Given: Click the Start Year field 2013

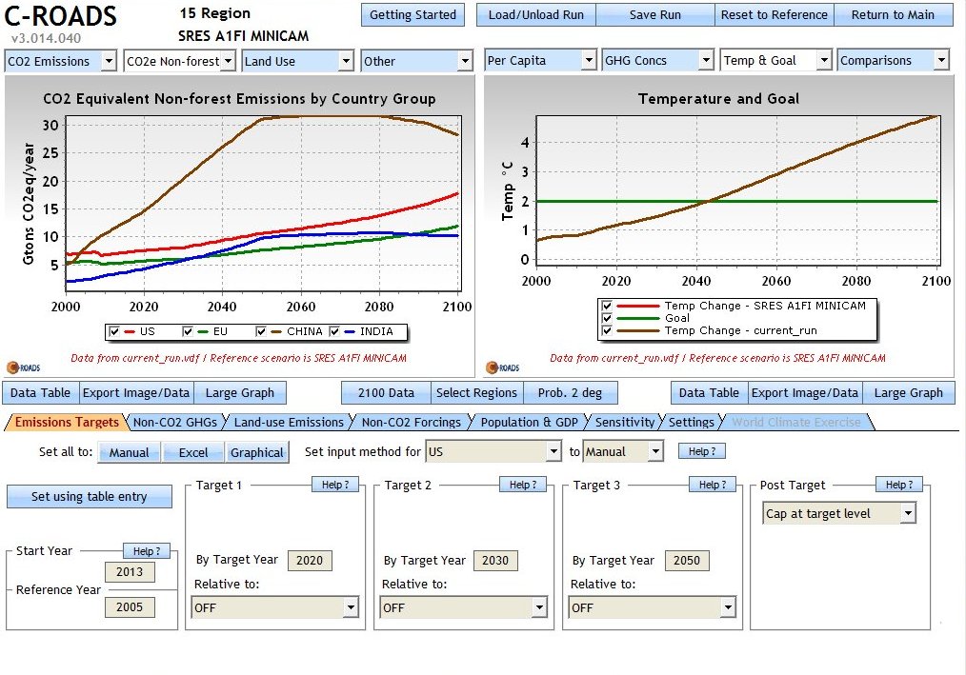Looking at the screenshot, I should point(130,572).
